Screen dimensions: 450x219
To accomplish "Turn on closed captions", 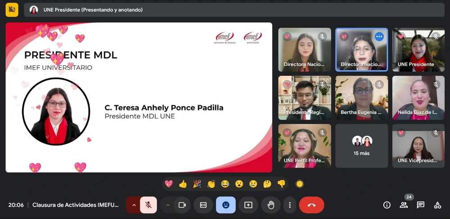I will [x=203, y=205].
